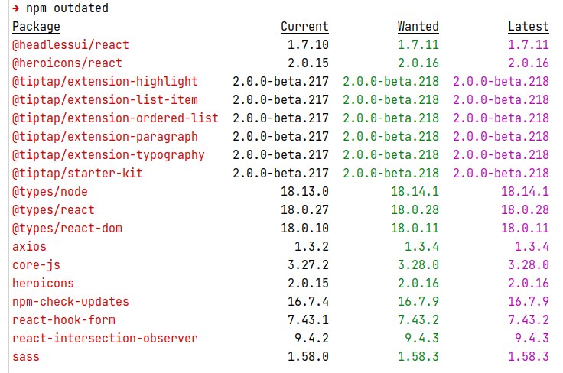563x373 pixels.
Task: Click current version of @tiptap/extension-highlight
Action: 281,82
